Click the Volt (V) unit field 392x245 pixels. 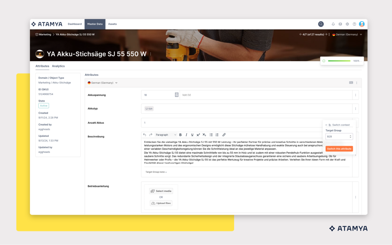266,95
